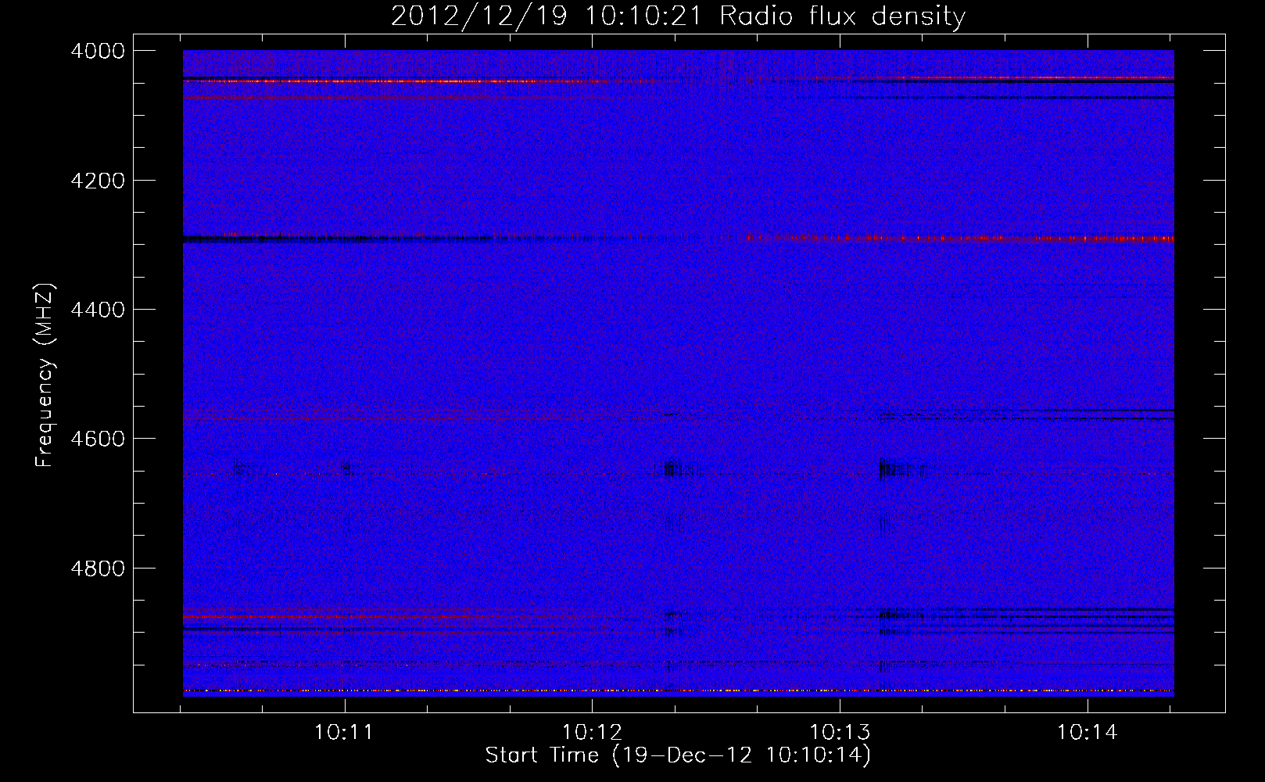Image resolution: width=1265 pixels, height=782 pixels.
Task: Click the "Start Time (19-Dec-12 10:10:14)" axis title
Action: 678,755
